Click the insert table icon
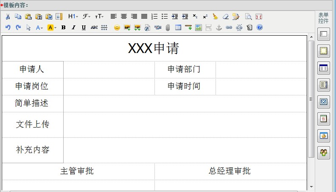Viewport: 336px width, 192px height. (178, 28)
